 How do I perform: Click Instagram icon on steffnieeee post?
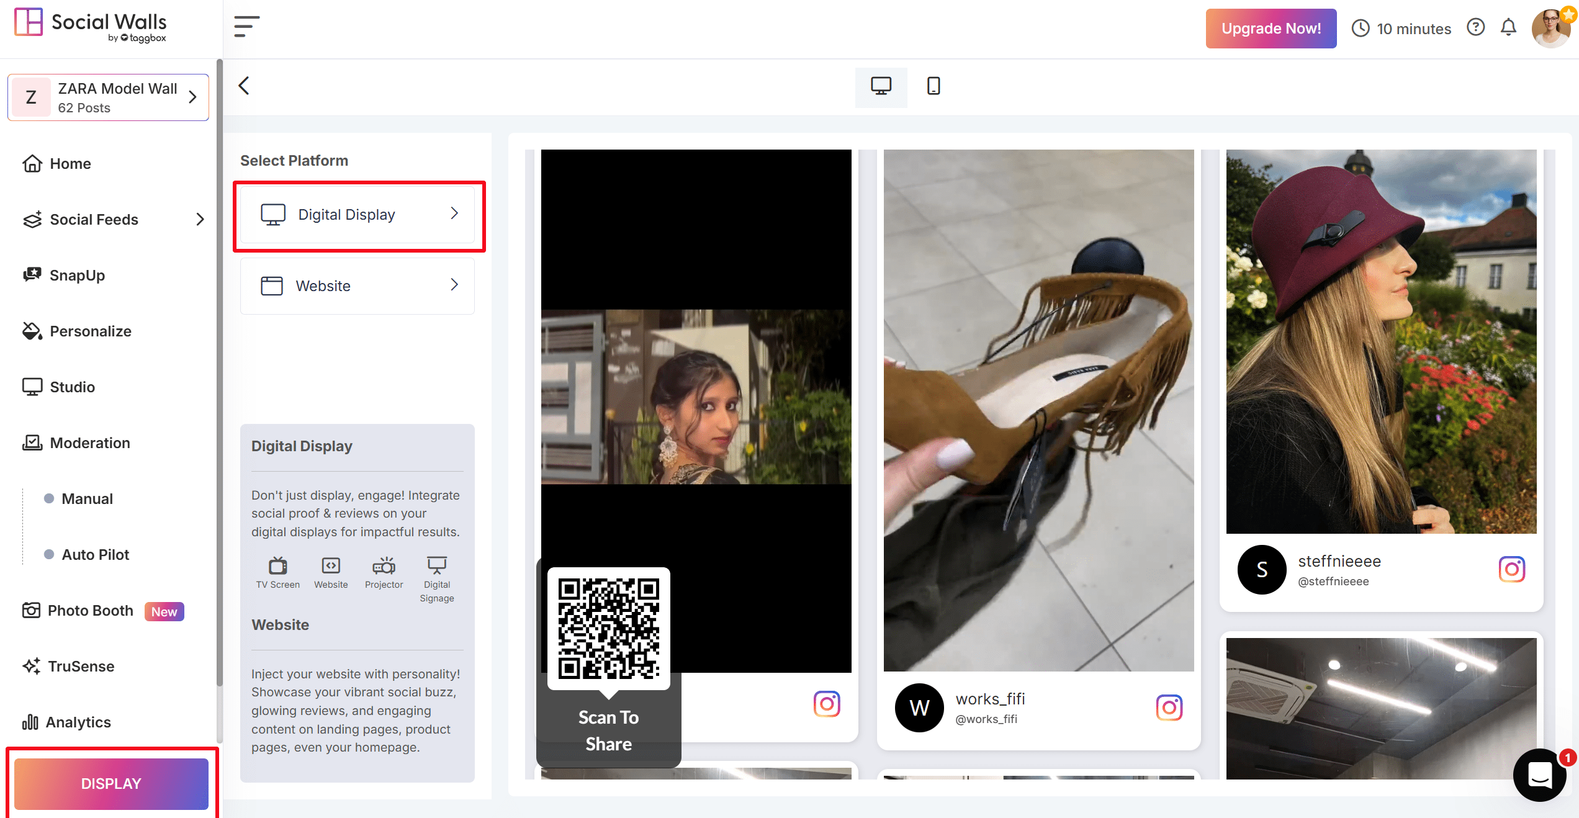(1511, 569)
